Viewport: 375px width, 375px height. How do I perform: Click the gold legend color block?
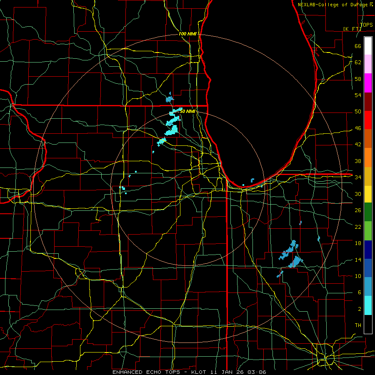coord(368,176)
